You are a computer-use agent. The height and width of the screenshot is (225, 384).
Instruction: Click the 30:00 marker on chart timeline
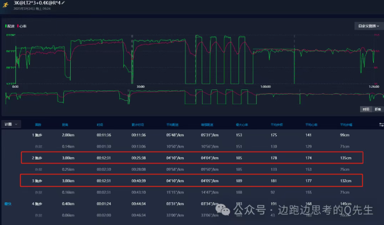click(x=140, y=87)
